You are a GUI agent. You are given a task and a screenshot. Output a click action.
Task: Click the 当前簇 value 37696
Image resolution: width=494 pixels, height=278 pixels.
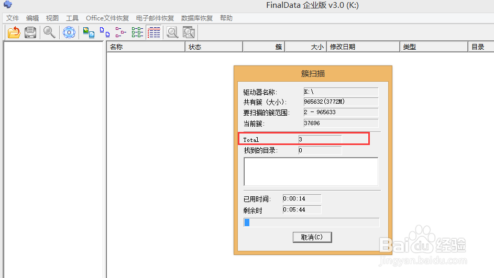click(x=341, y=123)
